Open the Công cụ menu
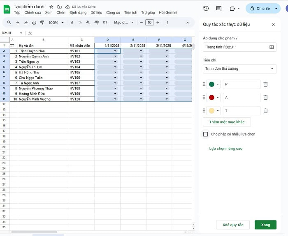This screenshot has height=236, width=288. point(113,13)
